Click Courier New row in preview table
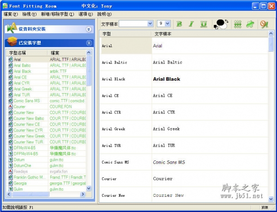 click(184, 195)
